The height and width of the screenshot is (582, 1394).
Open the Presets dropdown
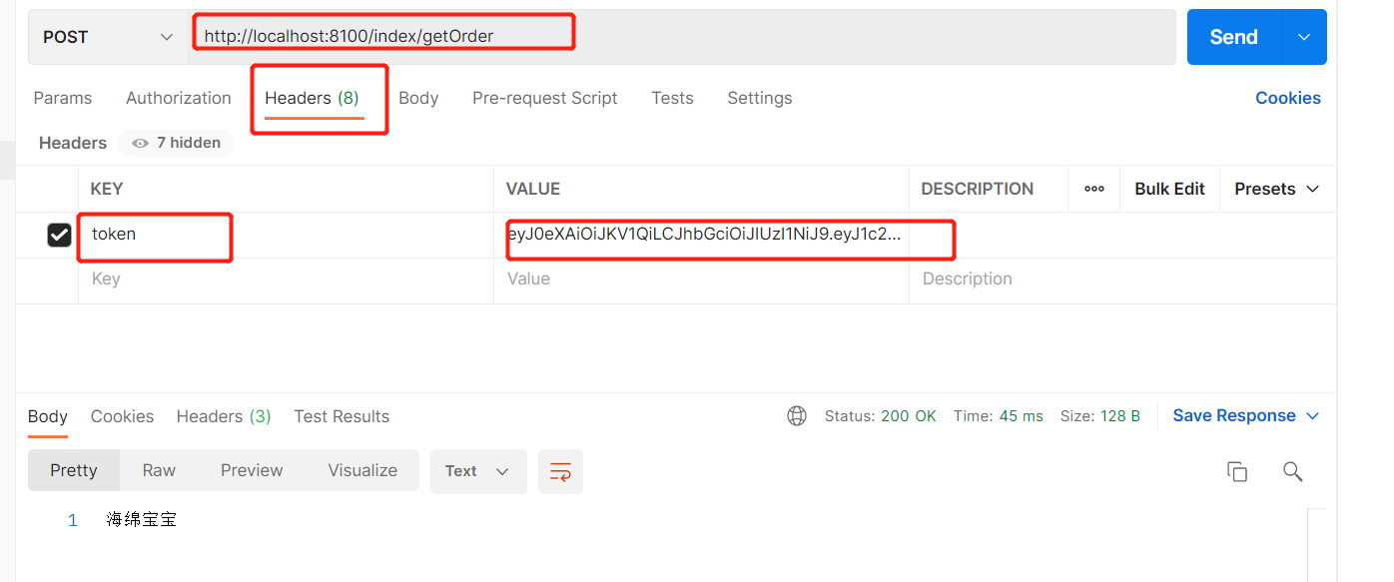pos(1276,189)
